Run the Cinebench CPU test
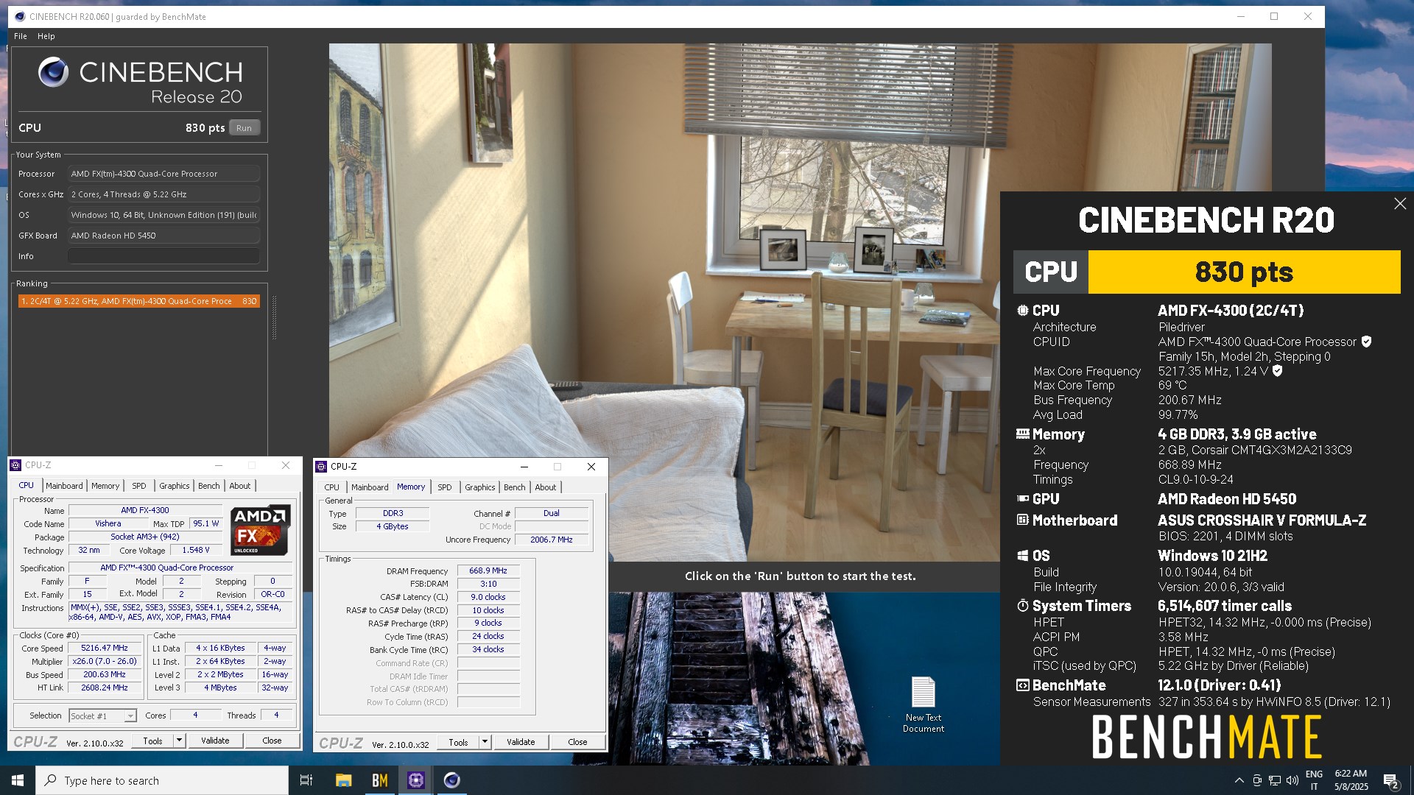 (245, 128)
